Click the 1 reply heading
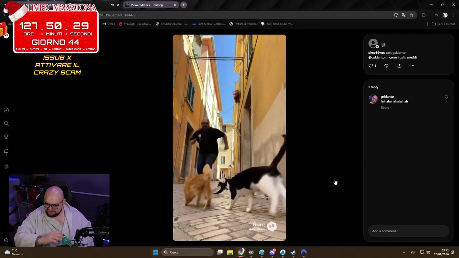The image size is (459, 258). pyautogui.click(x=373, y=87)
